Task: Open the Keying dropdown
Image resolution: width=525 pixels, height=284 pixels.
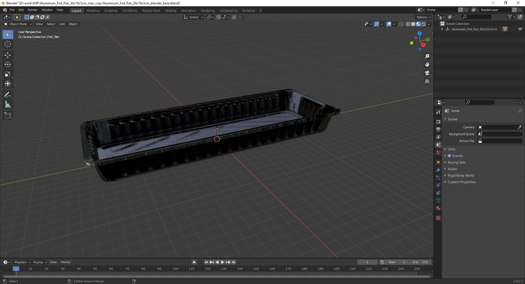Action: [x=40, y=262]
